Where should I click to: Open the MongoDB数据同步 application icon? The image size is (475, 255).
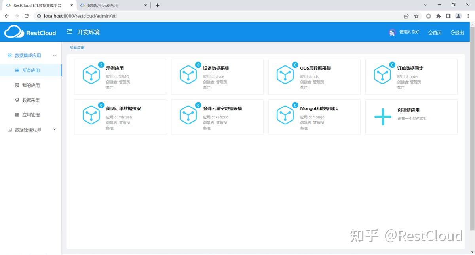tap(285, 115)
